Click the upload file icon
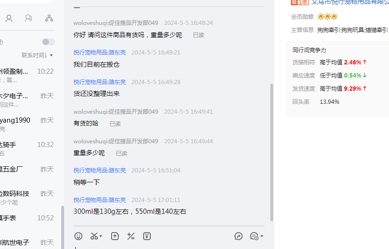 (x=114, y=236)
